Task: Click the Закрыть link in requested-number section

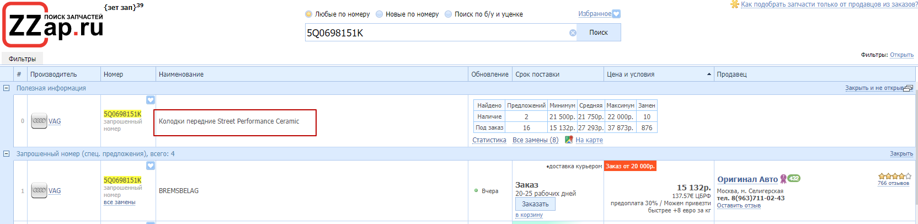Action: coord(901,154)
